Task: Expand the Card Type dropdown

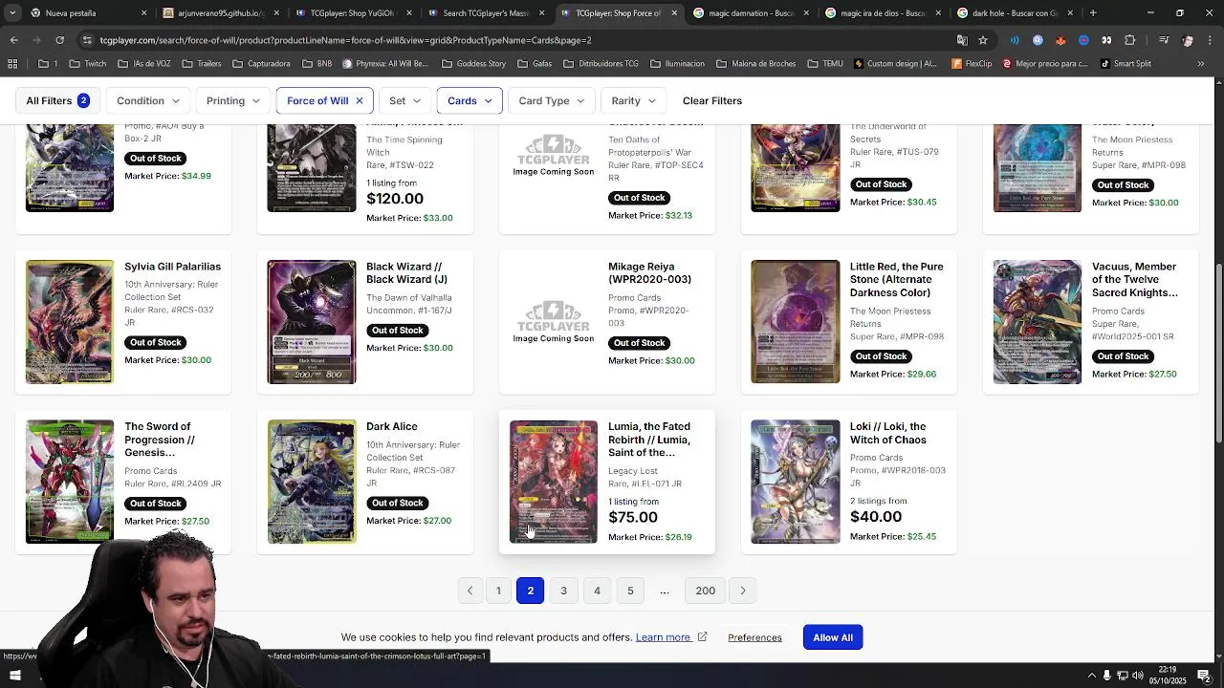Action: 552,100
